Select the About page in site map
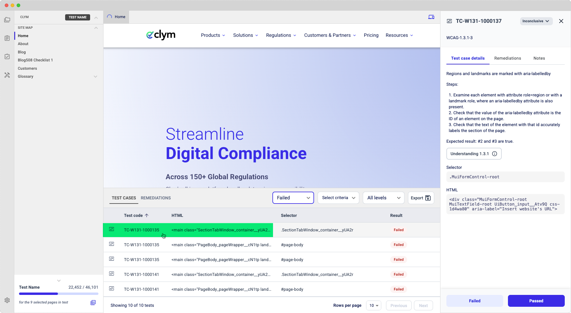The height and width of the screenshot is (313, 571). [23, 44]
